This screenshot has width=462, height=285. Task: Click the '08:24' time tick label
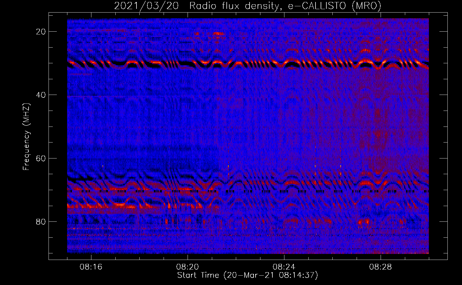tap(284, 267)
